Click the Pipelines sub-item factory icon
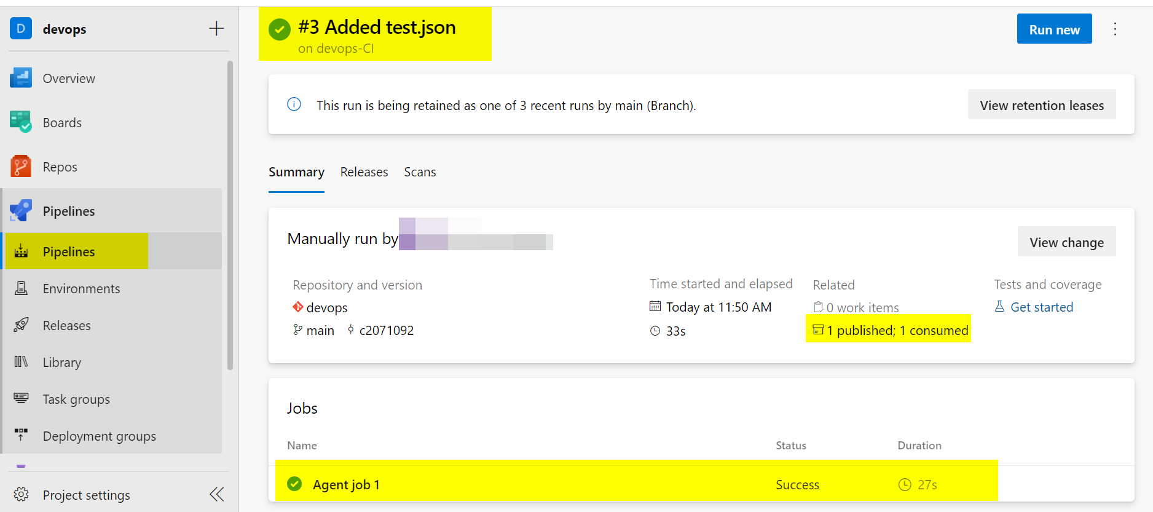The height and width of the screenshot is (512, 1153). click(22, 251)
